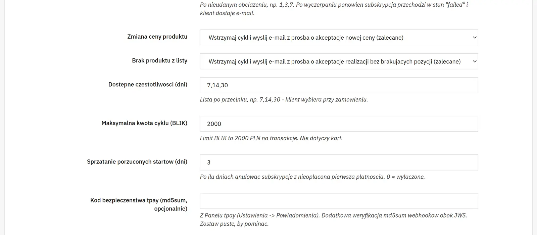
Task: Click the empty Kod bezpieczenstwa tpay field
Action: (x=339, y=201)
